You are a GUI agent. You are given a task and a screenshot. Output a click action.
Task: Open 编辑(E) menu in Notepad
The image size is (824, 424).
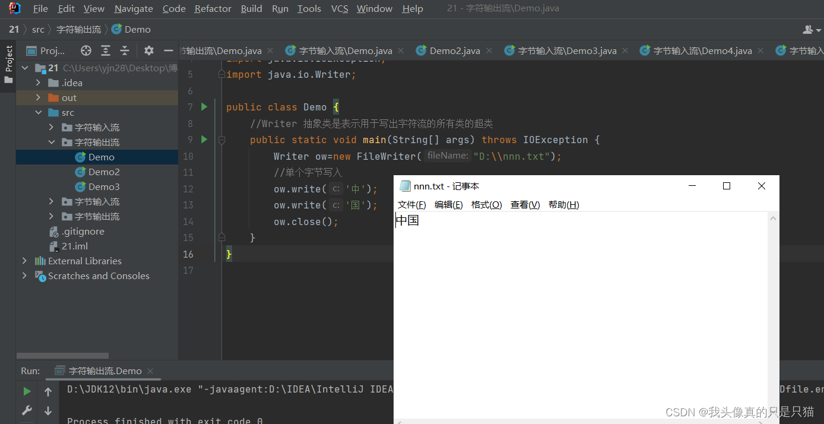click(x=449, y=204)
